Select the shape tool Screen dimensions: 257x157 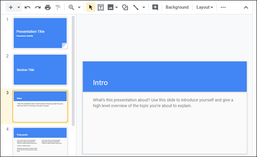click(125, 8)
